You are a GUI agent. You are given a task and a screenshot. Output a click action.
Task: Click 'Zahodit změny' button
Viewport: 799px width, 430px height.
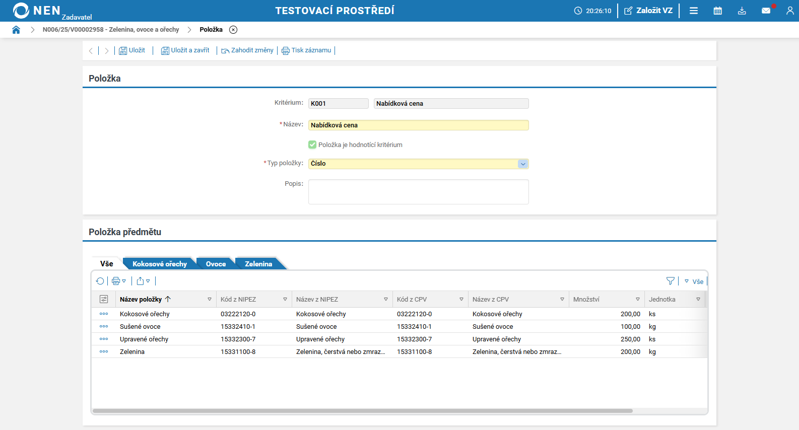point(247,50)
